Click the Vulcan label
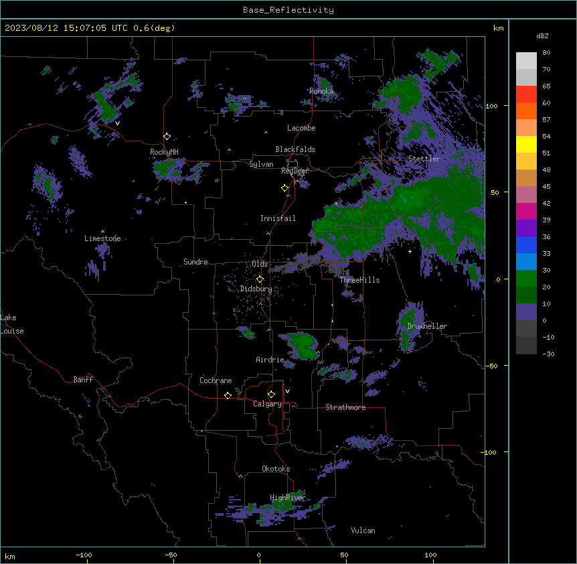 [x=363, y=531]
